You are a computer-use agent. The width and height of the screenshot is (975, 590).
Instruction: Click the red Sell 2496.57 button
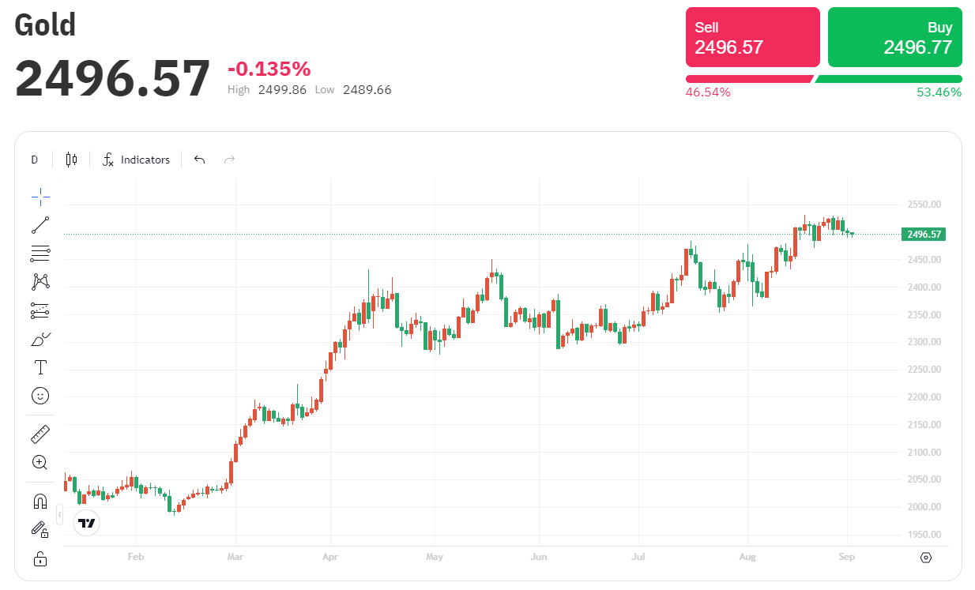[x=752, y=37]
